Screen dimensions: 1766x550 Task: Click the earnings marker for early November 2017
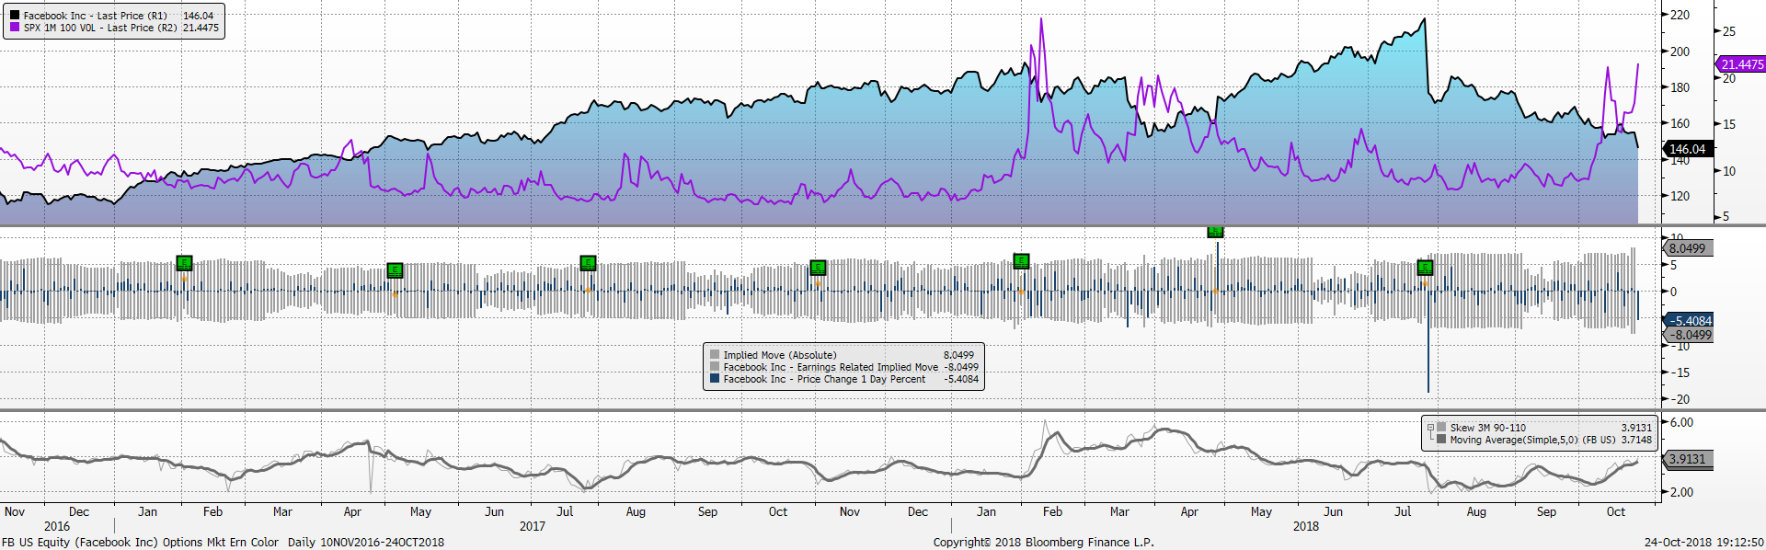pos(818,268)
